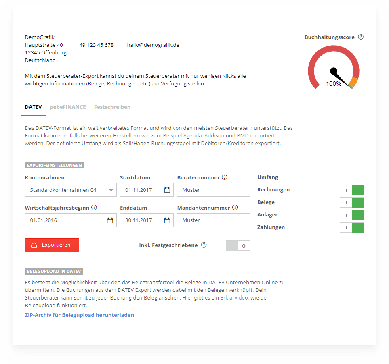The width and height of the screenshot is (389, 364).
Task: Click the Wirtschaftsjahresbeginn value 01.01.2016
Action: [x=43, y=220]
